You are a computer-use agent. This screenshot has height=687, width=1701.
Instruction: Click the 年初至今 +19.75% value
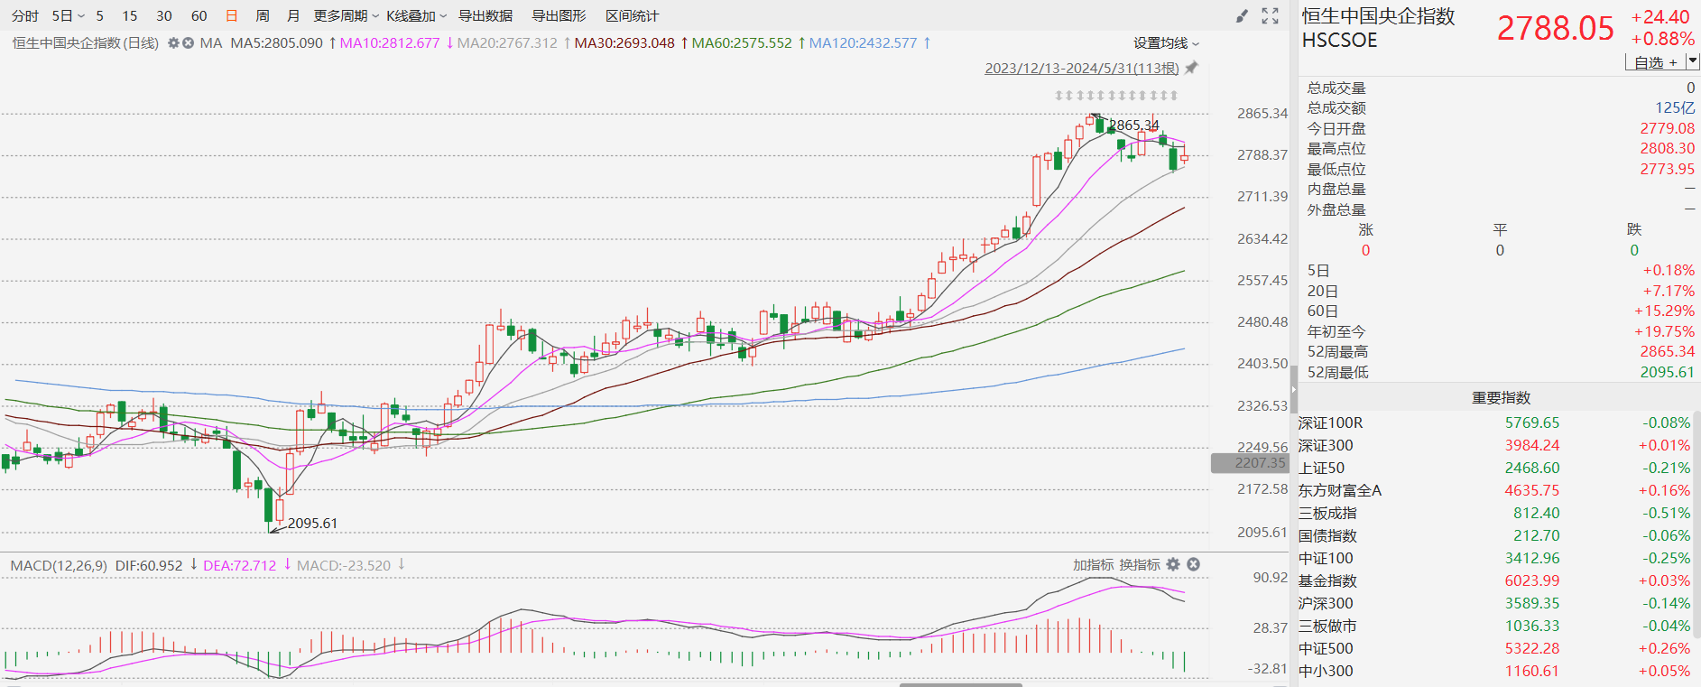(x=1664, y=331)
